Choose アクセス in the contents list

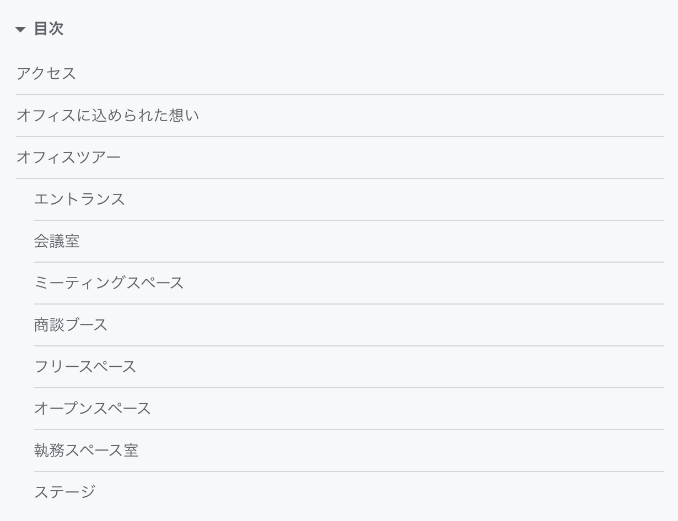pos(46,73)
